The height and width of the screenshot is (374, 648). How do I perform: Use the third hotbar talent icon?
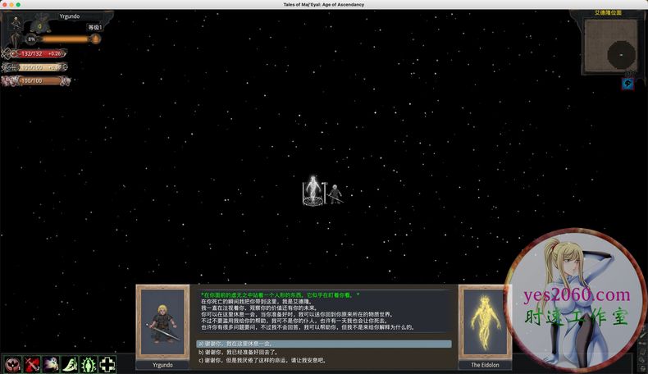(x=51, y=364)
